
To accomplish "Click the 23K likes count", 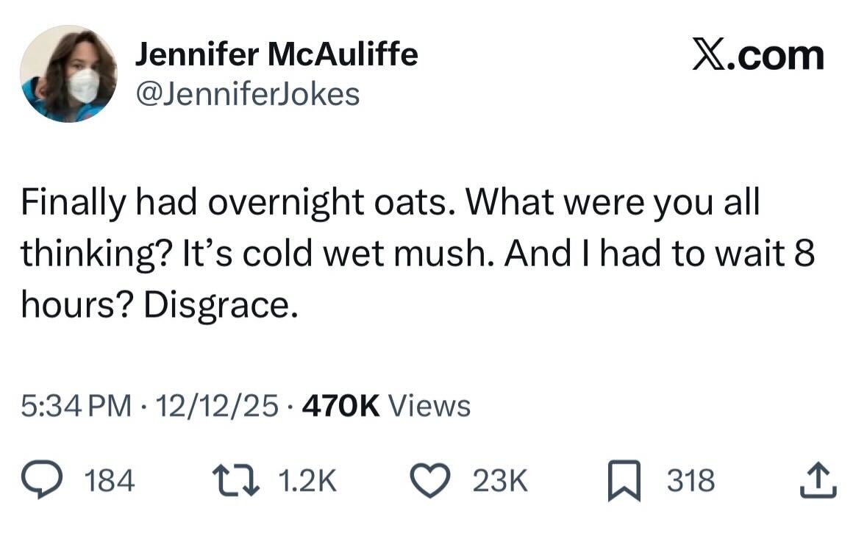I will 500,482.
